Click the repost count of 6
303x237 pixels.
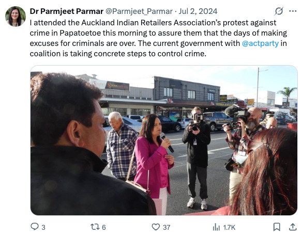coord(104,227)
